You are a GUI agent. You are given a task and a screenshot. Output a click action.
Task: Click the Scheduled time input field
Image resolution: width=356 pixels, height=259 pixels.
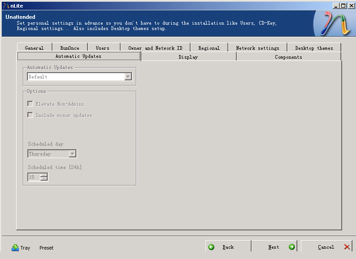click(34, 177)
